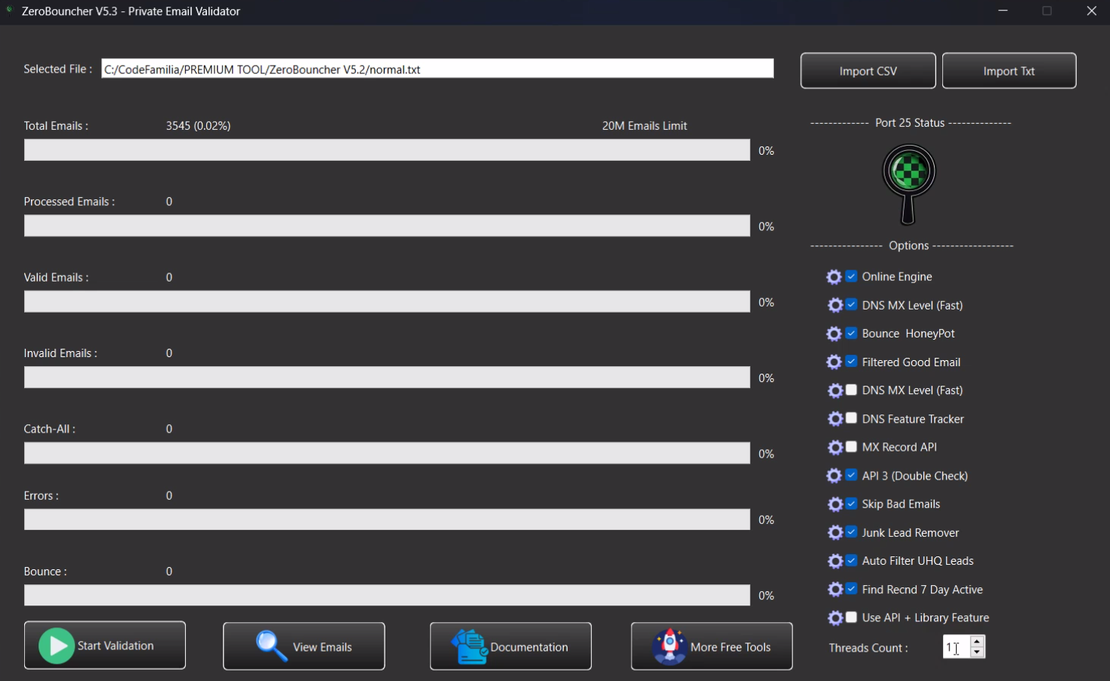
Task: Uncheck Filtered Good Email
Action: coord(852,362)
